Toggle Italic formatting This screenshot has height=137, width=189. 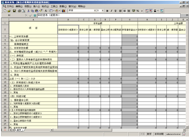(x=111, y=11)
